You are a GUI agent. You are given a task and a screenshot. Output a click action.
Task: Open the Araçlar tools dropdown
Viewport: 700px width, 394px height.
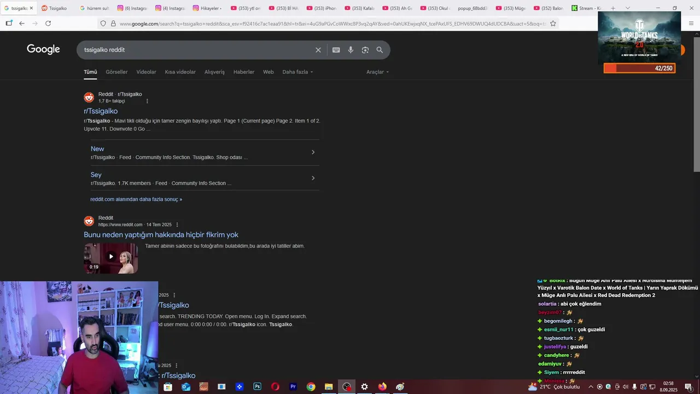point(377,72)
